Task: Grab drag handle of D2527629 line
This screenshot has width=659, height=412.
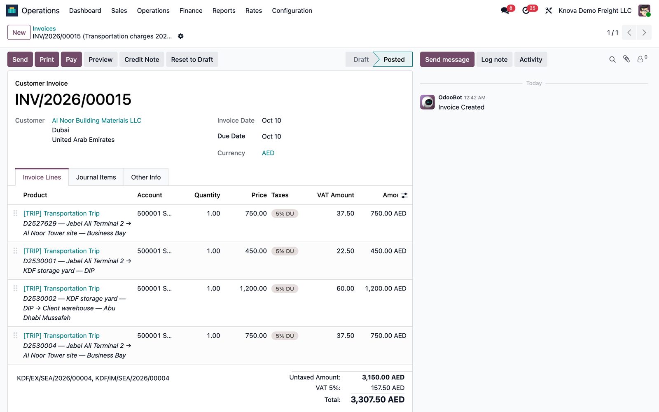Action: click(15, 213)
